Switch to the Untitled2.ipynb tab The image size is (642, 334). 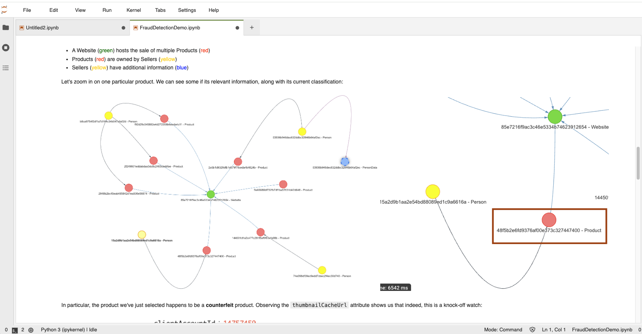tap(72, 28)
